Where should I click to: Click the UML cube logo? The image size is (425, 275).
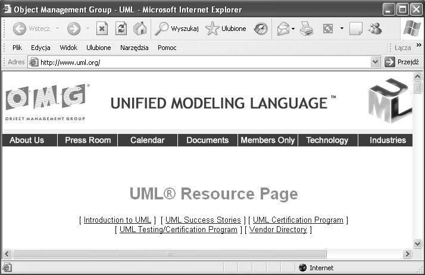point(390,101)
